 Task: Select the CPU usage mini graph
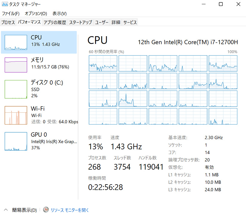pos(16,42)
